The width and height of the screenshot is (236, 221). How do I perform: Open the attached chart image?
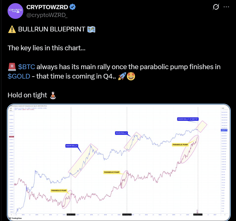[x=118, y=162]
